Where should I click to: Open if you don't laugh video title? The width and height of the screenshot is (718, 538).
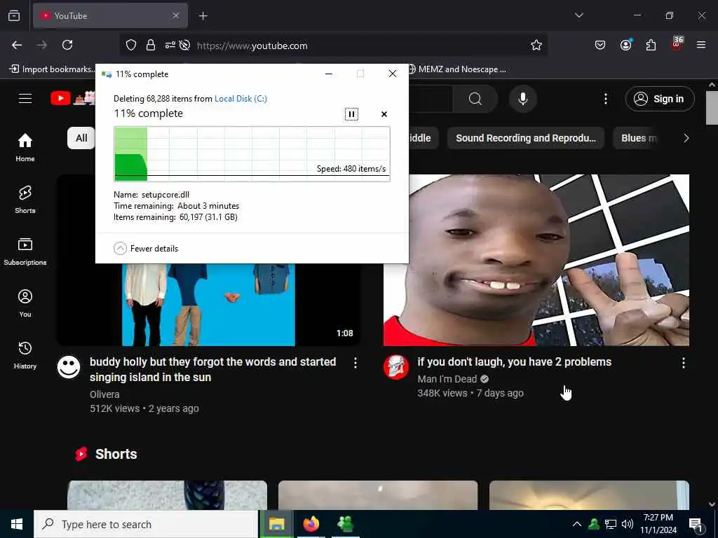pos(514,362)
